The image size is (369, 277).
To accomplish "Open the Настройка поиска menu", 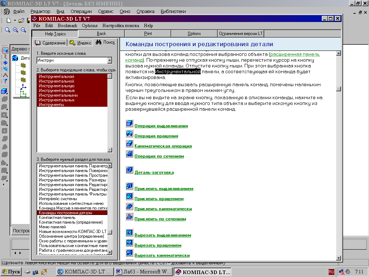I will click(x=121, y=26).
